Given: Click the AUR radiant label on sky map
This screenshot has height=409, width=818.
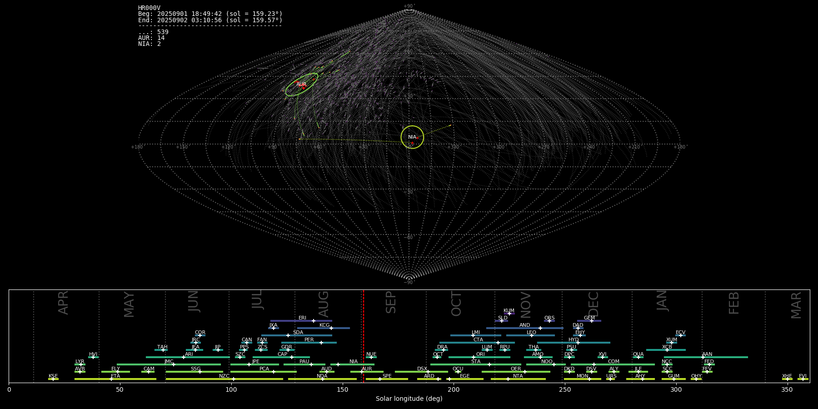Looking at the screenshot, I should pos(301,85).
